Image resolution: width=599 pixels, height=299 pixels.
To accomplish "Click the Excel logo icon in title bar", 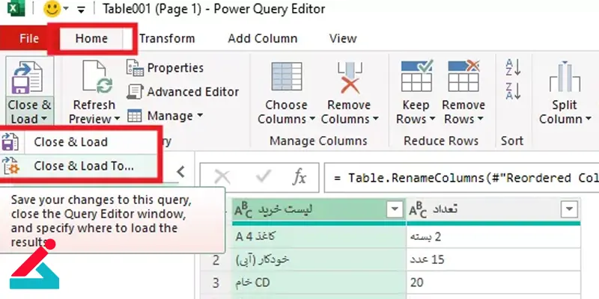I will pyautogui.click(x=15, y=8).
